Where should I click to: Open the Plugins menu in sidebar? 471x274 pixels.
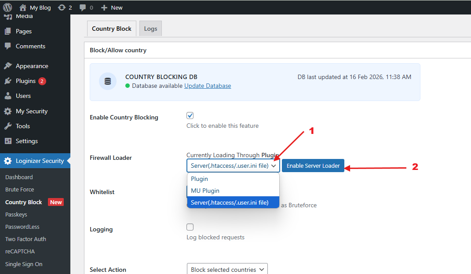pos(26,81)
